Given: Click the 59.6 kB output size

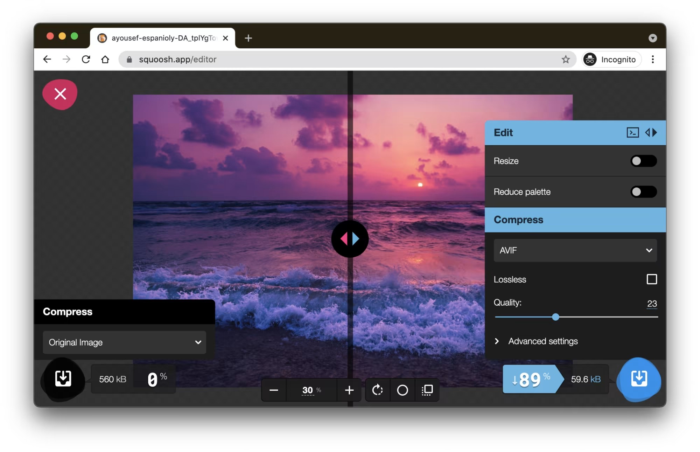Looking at the screenshot, I should 586,379.
